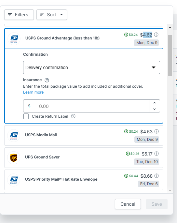Click the Mon, Dec 9 badge under $4.62
The image size is (177, 223).
tap(146, 43)
